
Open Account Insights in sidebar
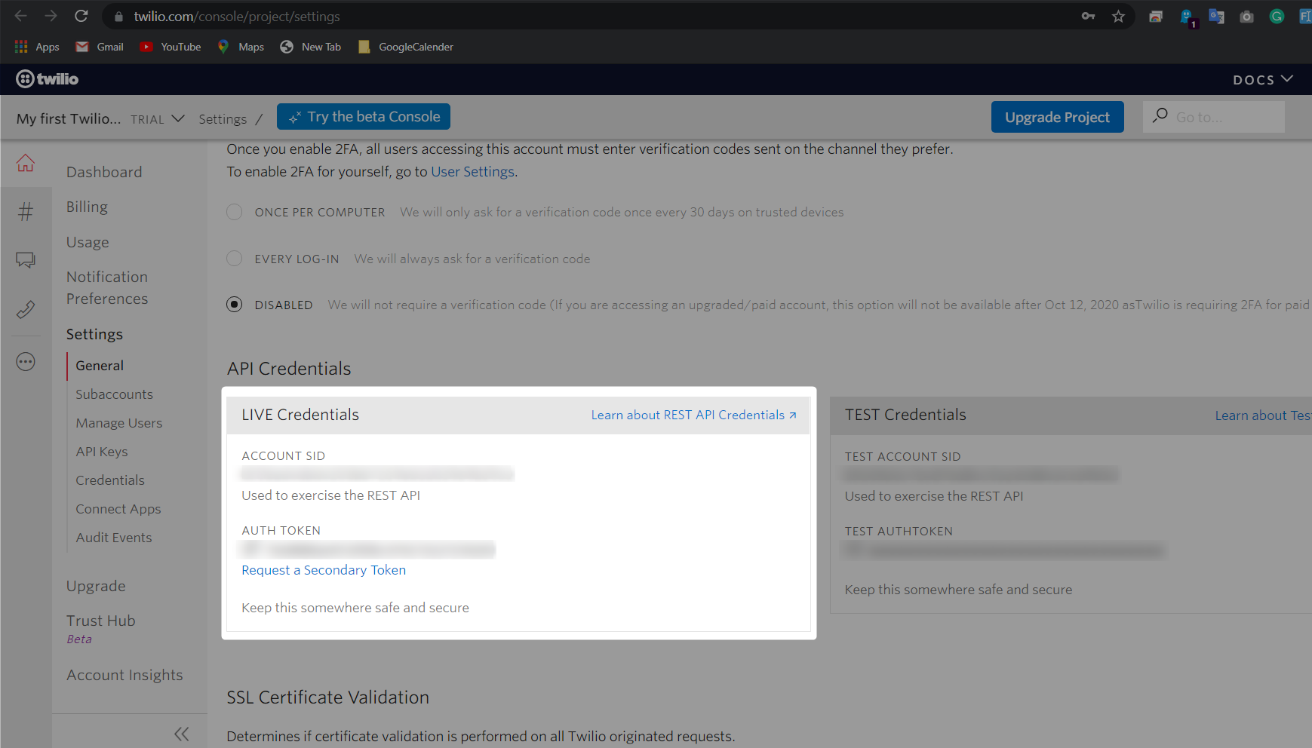pos(124,675)
